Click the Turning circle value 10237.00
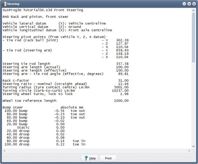Screen dimensions: 198x164 click(120, 91)
